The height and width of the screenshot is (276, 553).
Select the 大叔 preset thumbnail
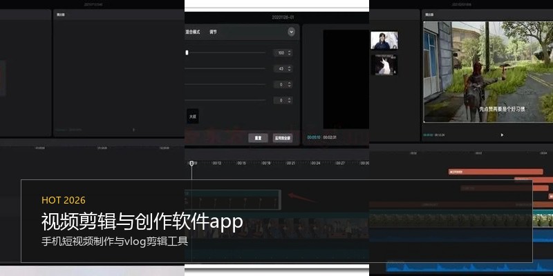click(193, 116)
